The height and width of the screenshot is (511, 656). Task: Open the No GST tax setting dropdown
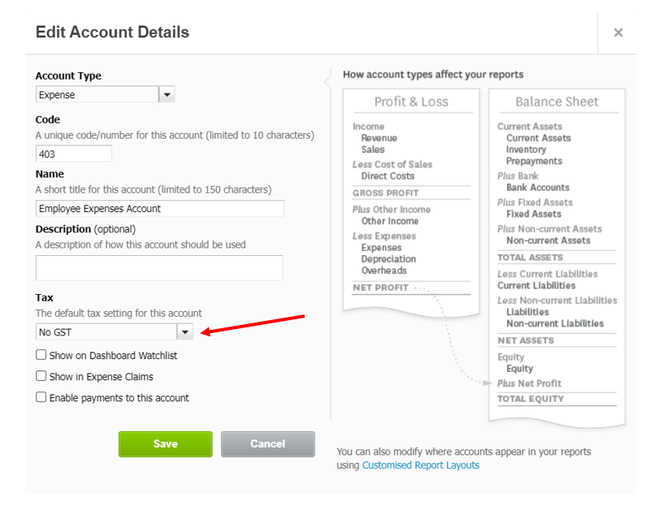[x=114, y=331]
